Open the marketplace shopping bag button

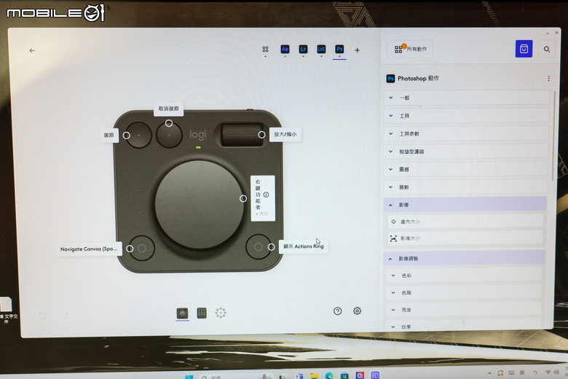point(524,49)
